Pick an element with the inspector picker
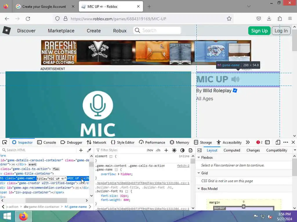Viewport: 297px width, 222px height. (x=5, y=142)
